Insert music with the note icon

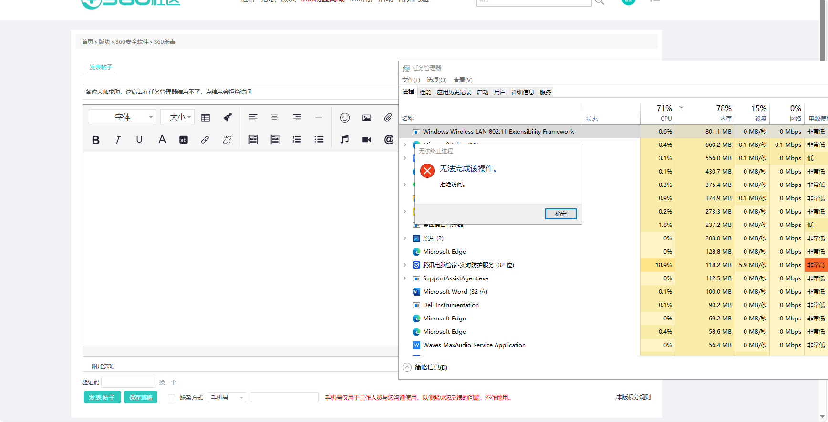344,139
